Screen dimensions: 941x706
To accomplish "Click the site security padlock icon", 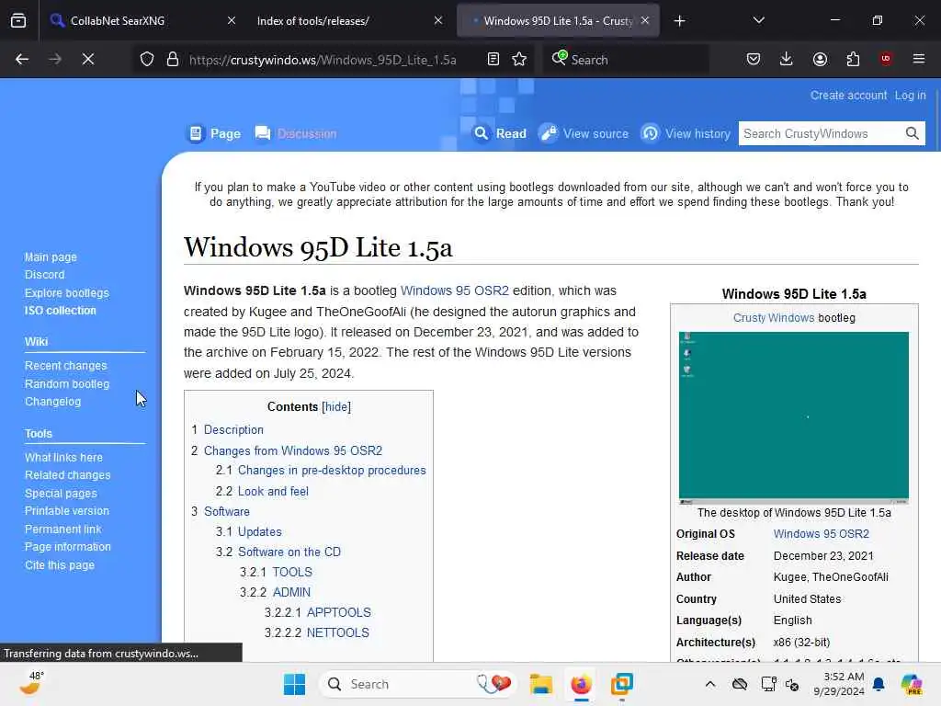I will coord(173,60).
